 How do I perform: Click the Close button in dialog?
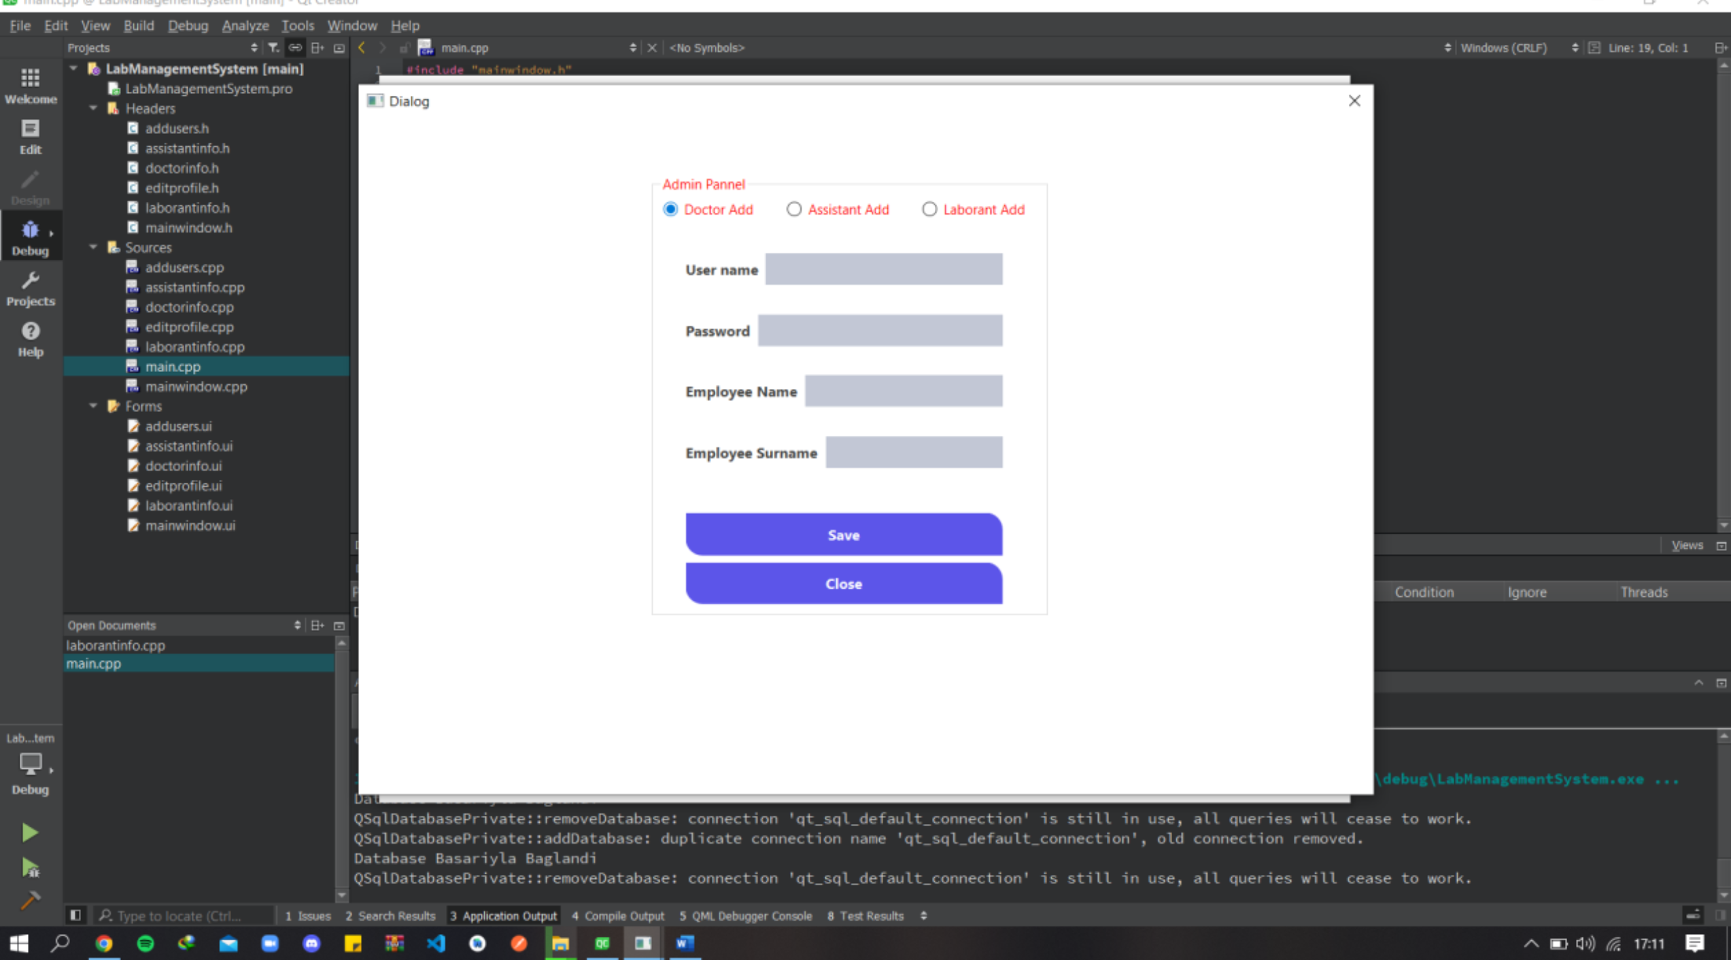point(844,583)
